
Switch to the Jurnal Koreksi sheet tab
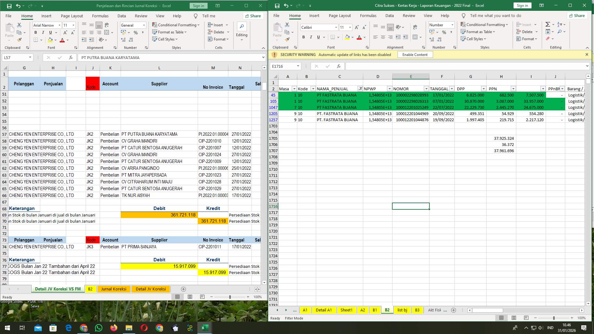[114, 289]
